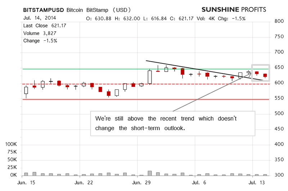Click the first candlestick at Jun. 15
The image size is (288, 191).
tap(26, 90)
